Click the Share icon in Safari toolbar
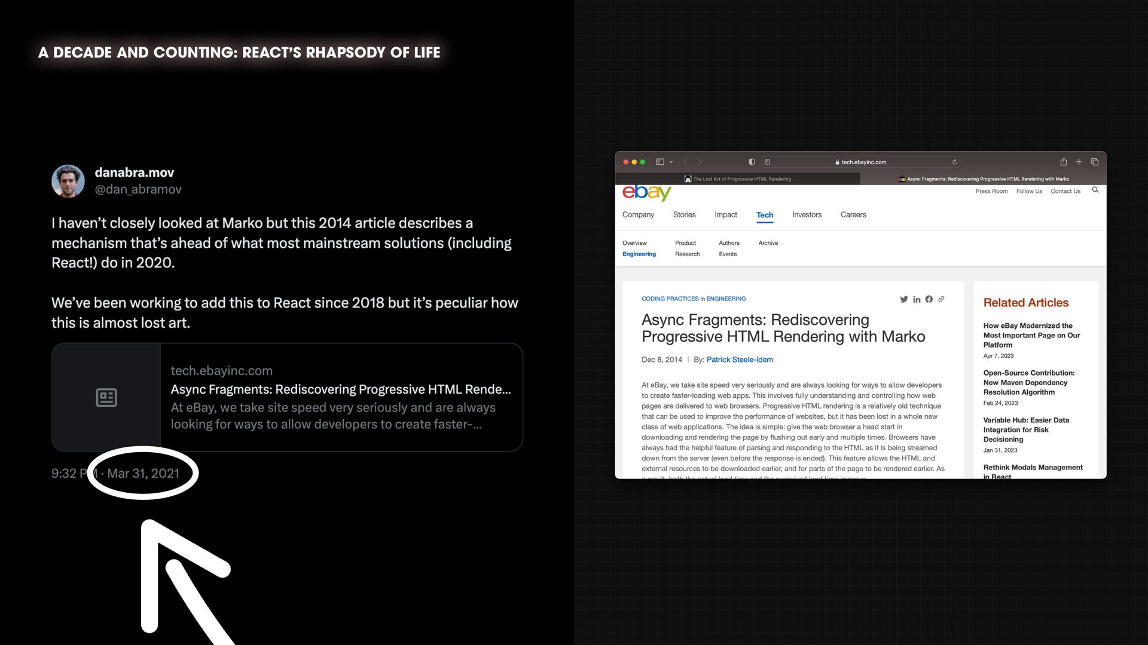This screenshot has width=1148, height=645. tap(1063, 162)
